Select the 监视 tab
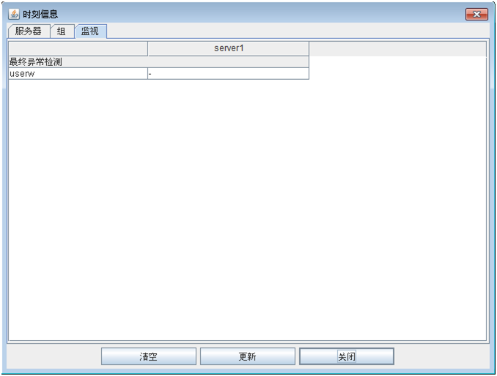 (90, 31)
